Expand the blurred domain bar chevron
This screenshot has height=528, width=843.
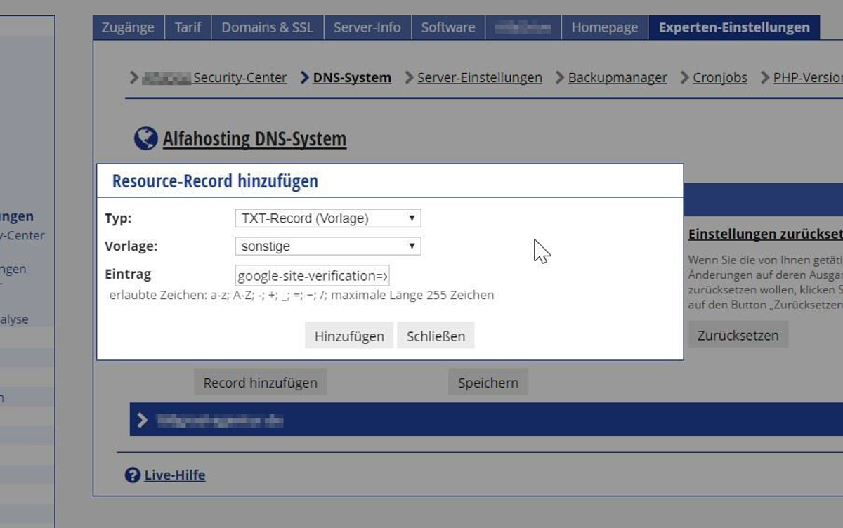143,420
